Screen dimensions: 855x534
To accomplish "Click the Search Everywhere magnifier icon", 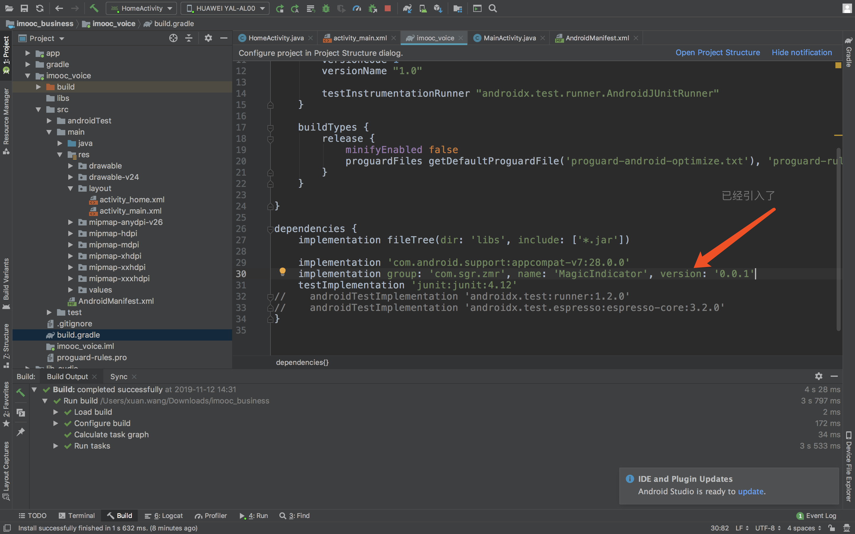I will click(493, 8).
